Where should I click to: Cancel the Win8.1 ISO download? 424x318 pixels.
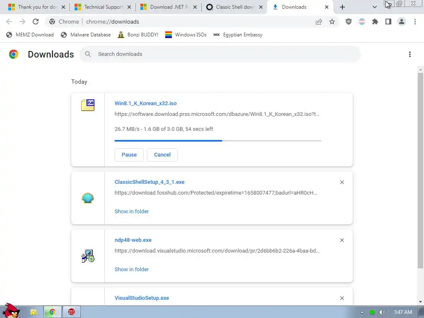162,155
